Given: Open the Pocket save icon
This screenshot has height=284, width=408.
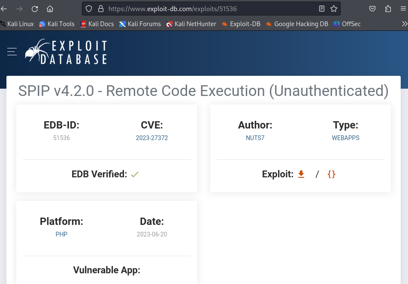Looking at the screenshot, I should click(x=372, y=9).
